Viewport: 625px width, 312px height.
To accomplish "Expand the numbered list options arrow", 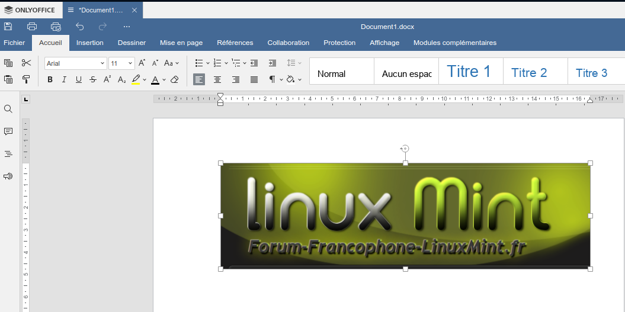I will tap(226, 63).
